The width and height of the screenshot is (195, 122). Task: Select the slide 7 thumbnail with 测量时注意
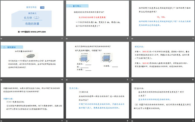pyautogui.click(x=32, y=101)
